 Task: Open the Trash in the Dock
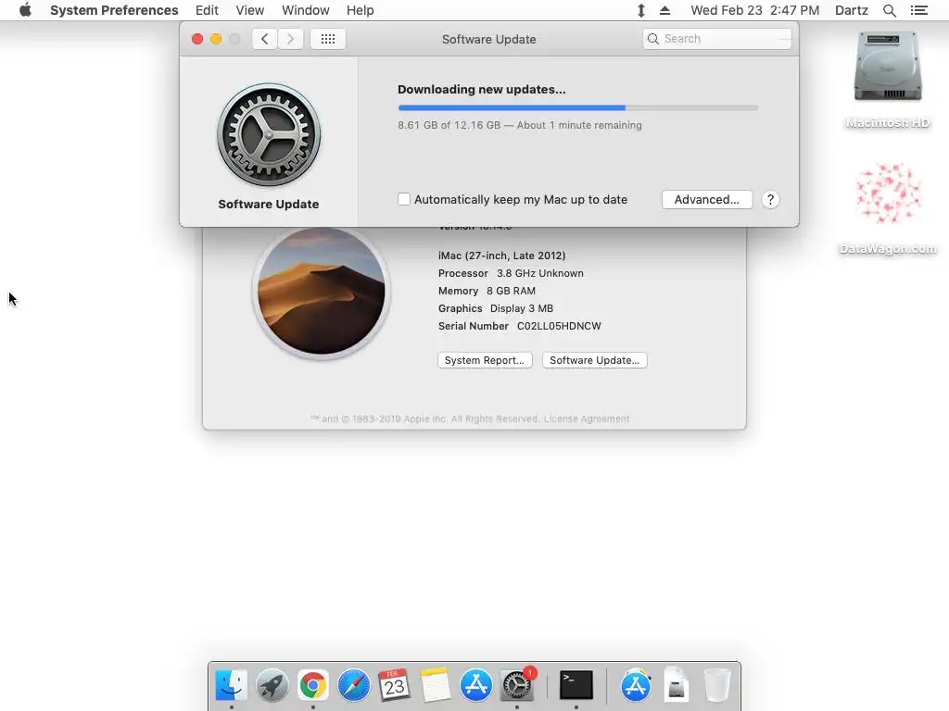(717, 685)
